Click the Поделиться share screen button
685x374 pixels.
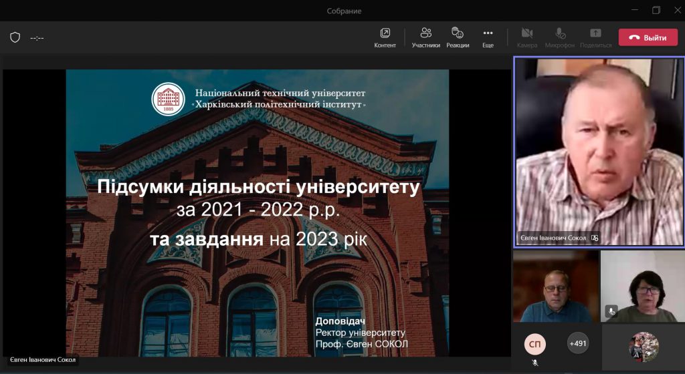pyautogui.click(x=596, y=38)
